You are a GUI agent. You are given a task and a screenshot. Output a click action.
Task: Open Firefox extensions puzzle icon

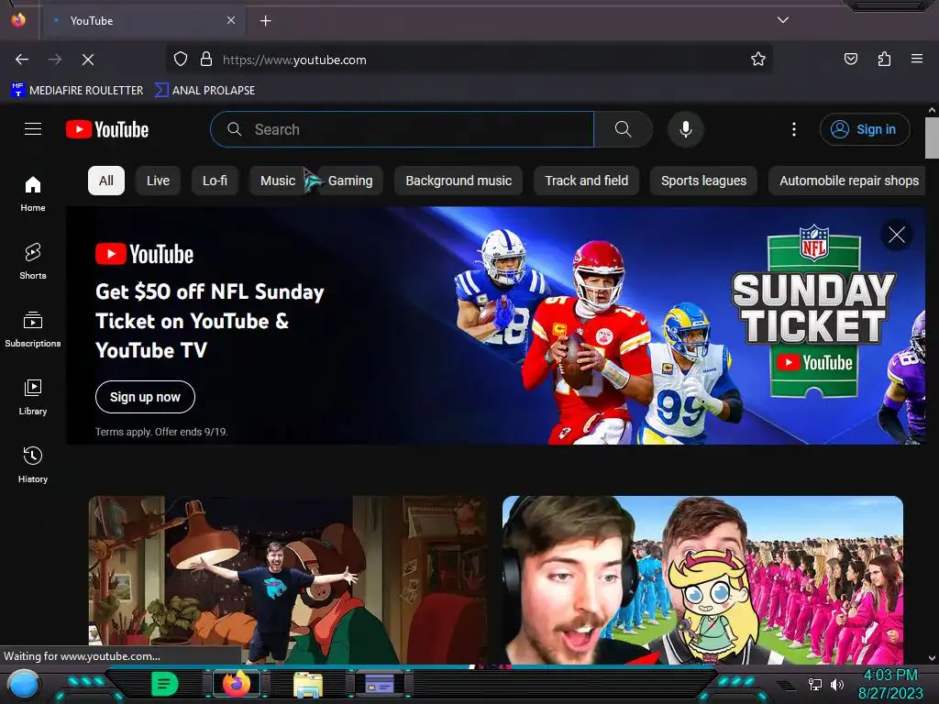(884, 60)
